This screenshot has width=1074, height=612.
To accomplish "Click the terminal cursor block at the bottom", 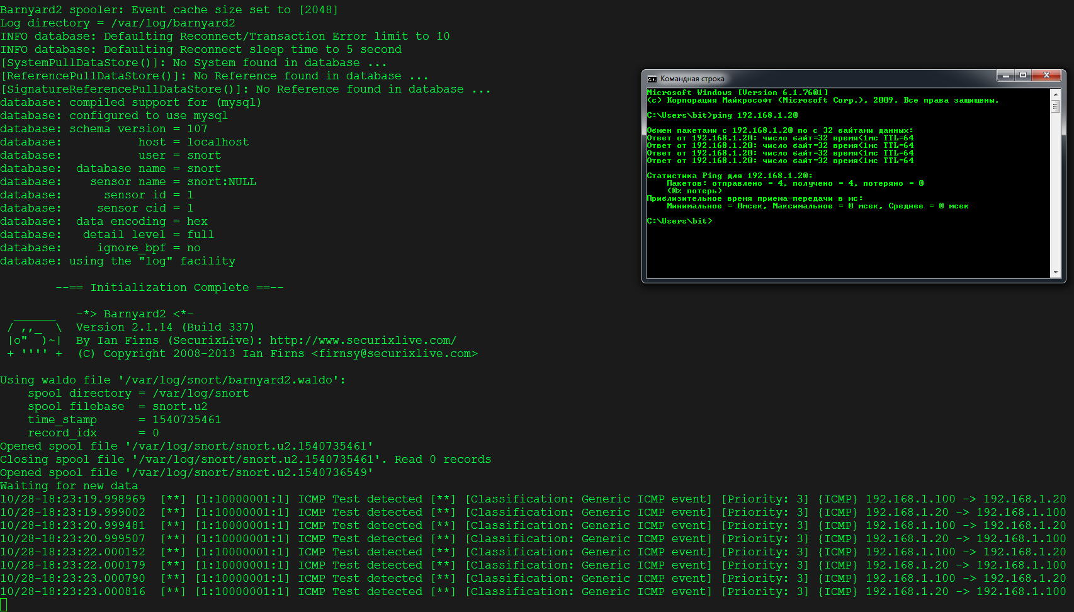I will (4, 605).
